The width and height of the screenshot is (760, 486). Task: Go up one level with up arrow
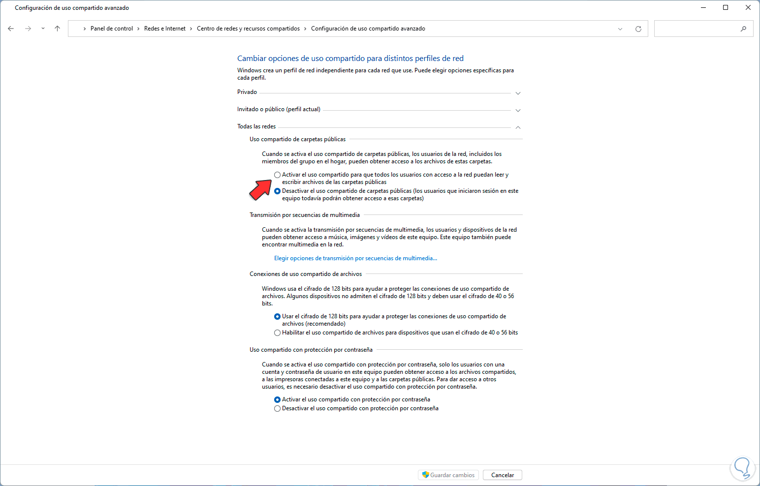(x=57, y=29)
